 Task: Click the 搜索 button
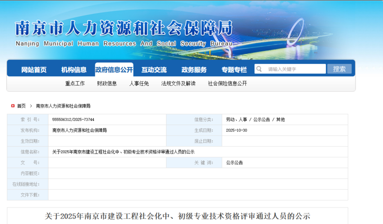339,69
